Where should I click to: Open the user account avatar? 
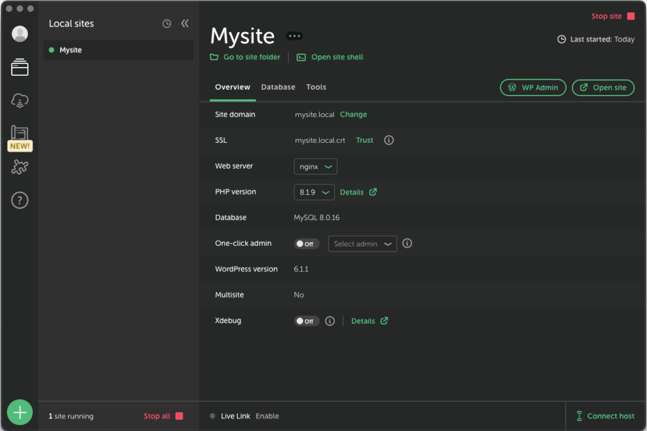[x=20, y=34]
